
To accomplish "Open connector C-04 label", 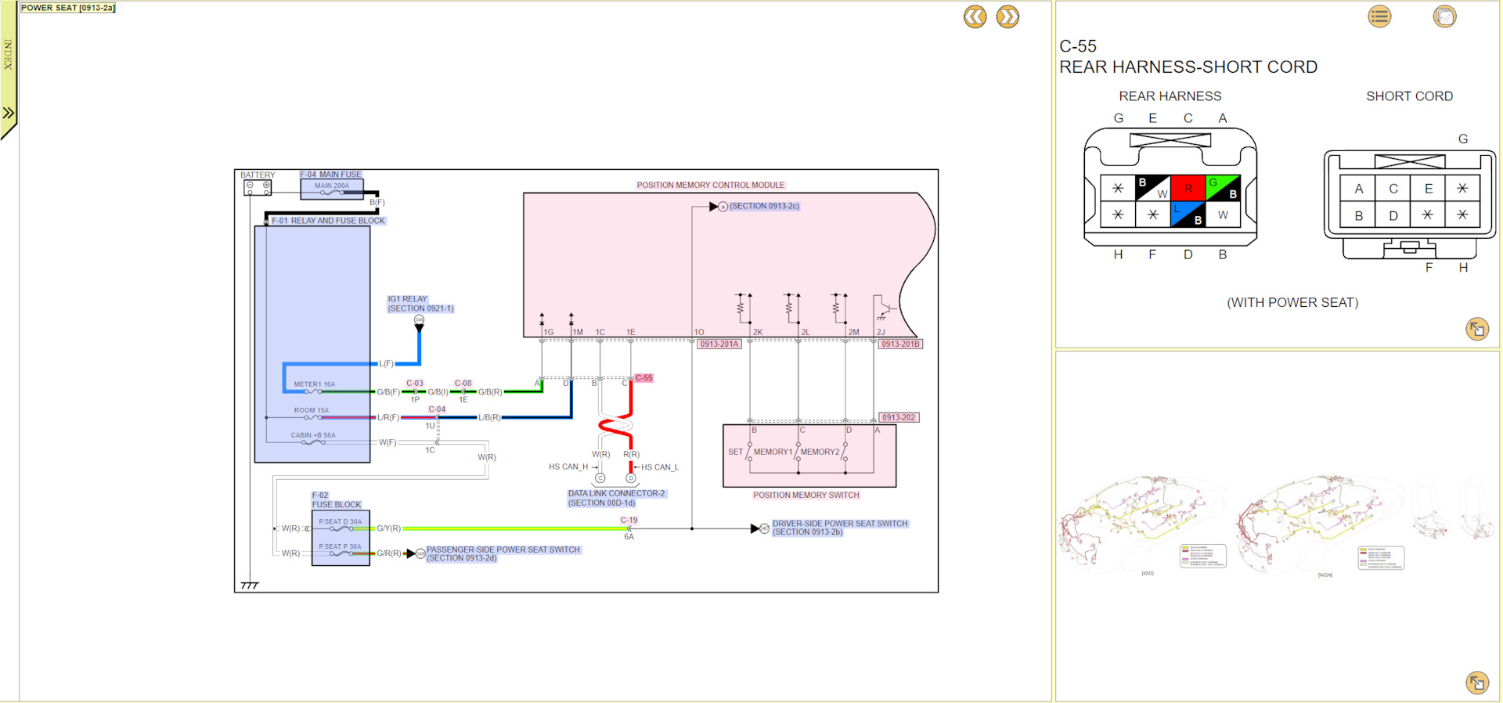I will coord(437,409).
